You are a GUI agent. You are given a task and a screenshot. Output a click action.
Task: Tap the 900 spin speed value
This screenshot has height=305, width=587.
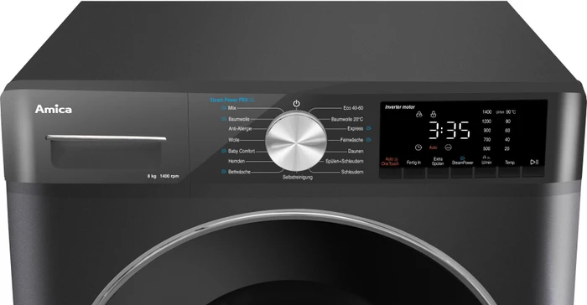coord(487,130)
